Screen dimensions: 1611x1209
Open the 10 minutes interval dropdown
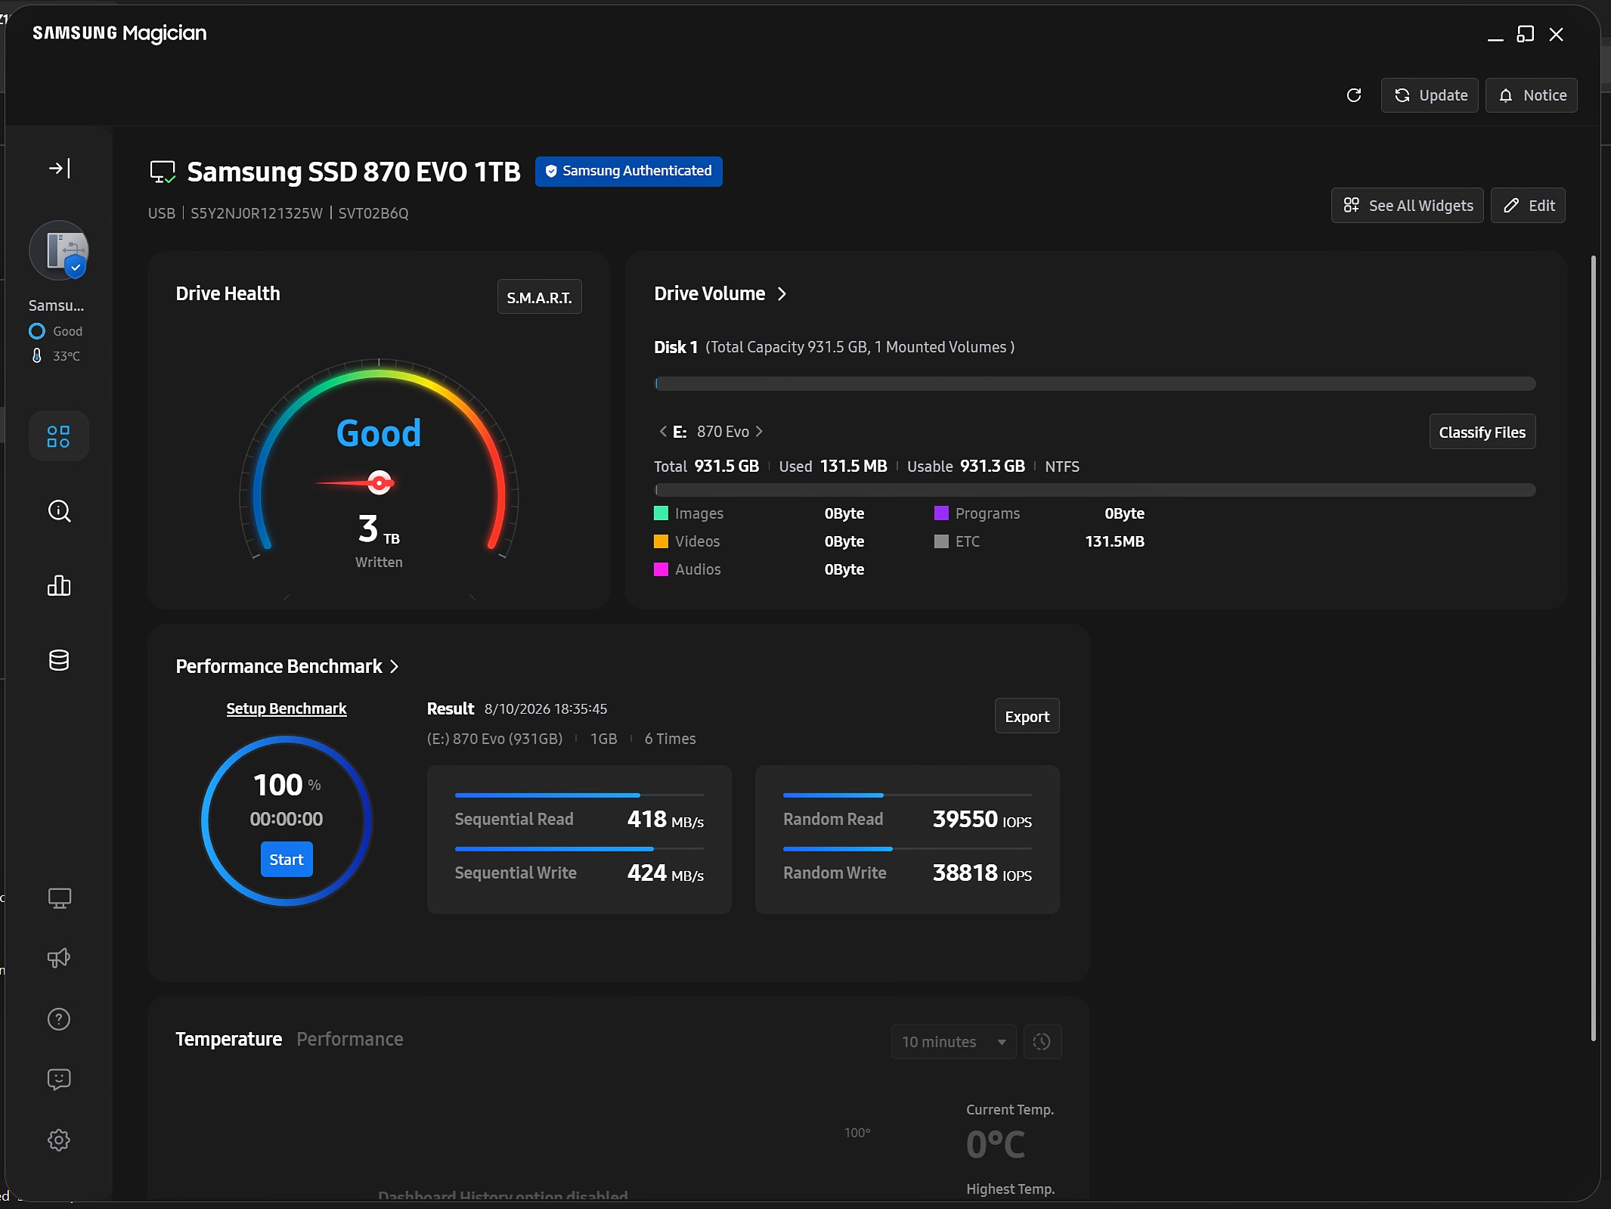click(953, 1042)
